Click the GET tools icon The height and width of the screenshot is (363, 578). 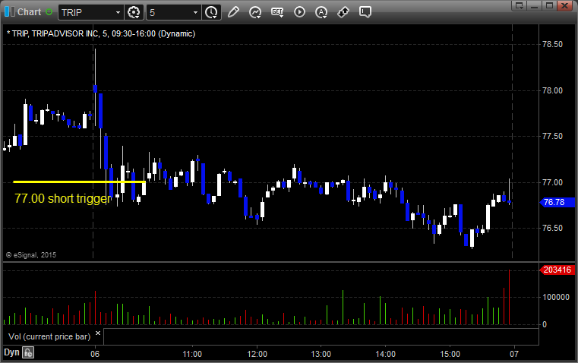click(x=277, y=12)
